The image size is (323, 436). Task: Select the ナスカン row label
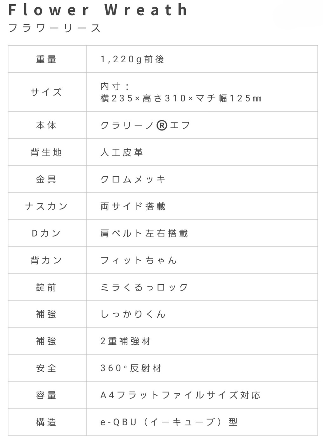46,206
